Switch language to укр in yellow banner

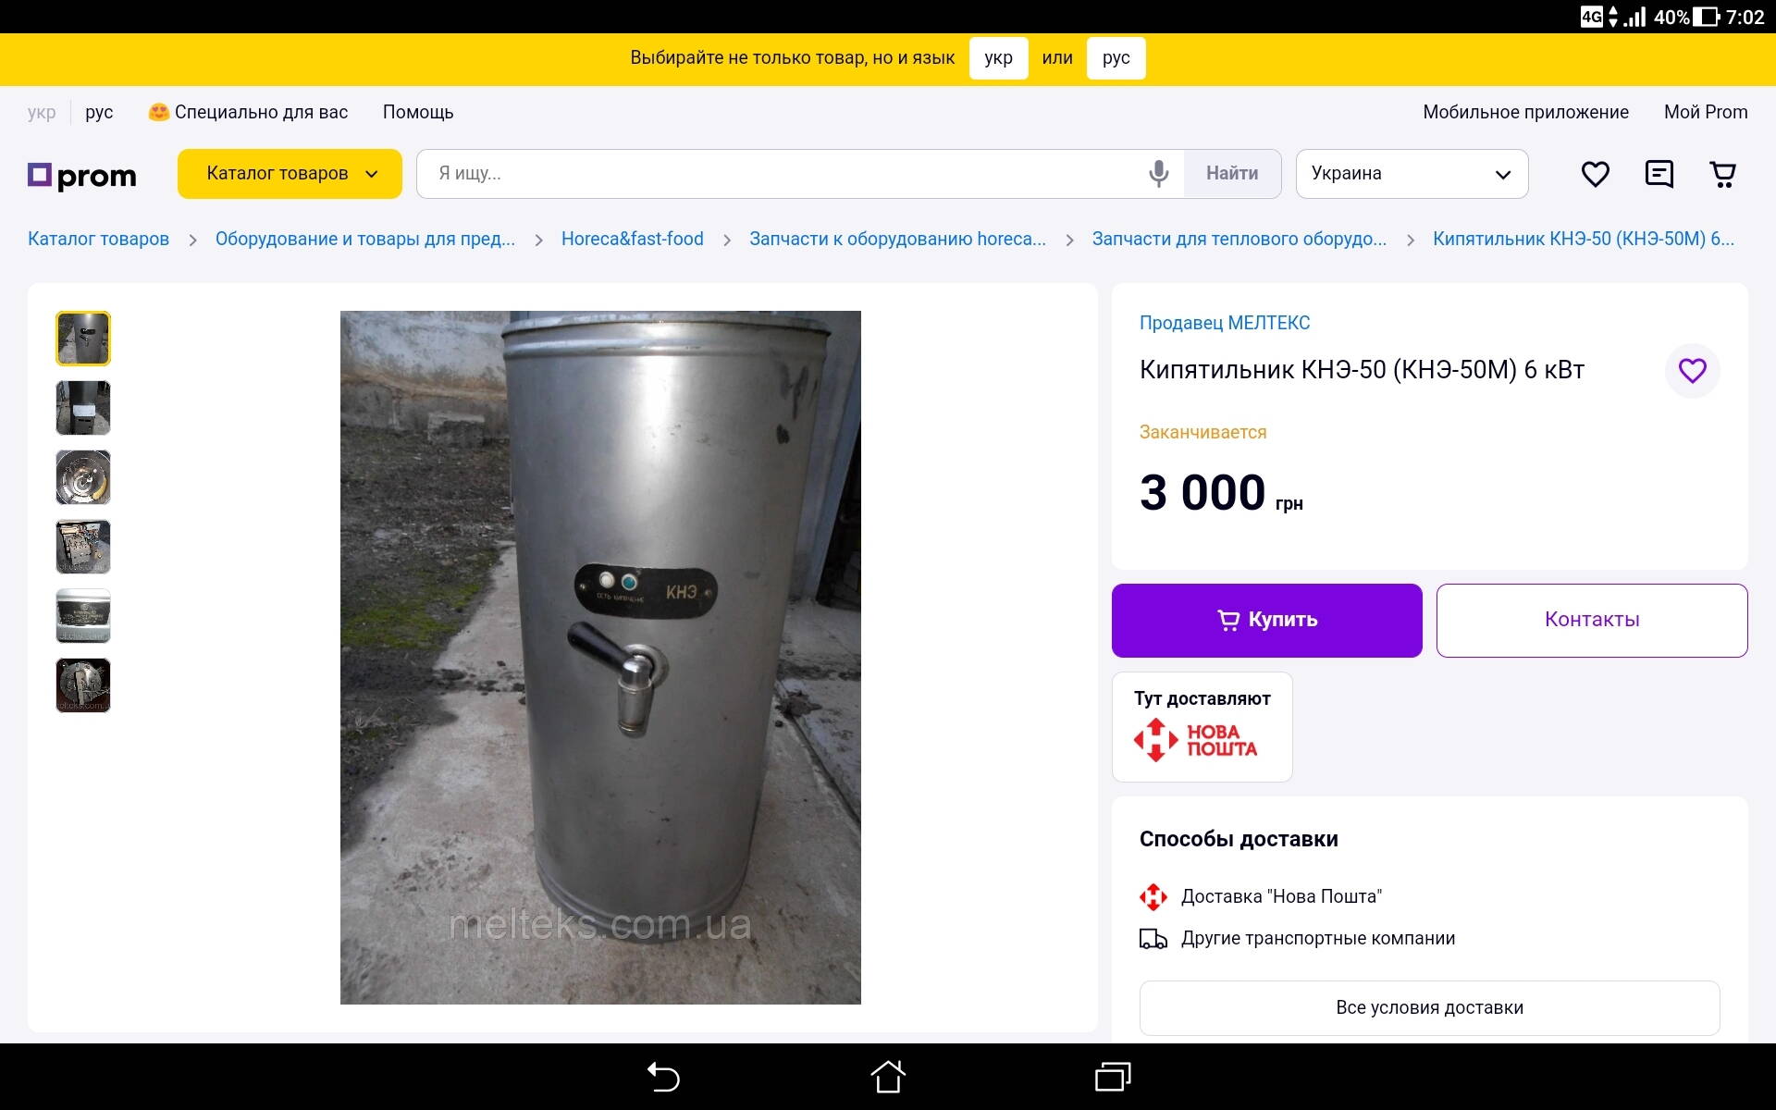pos(998,58)
